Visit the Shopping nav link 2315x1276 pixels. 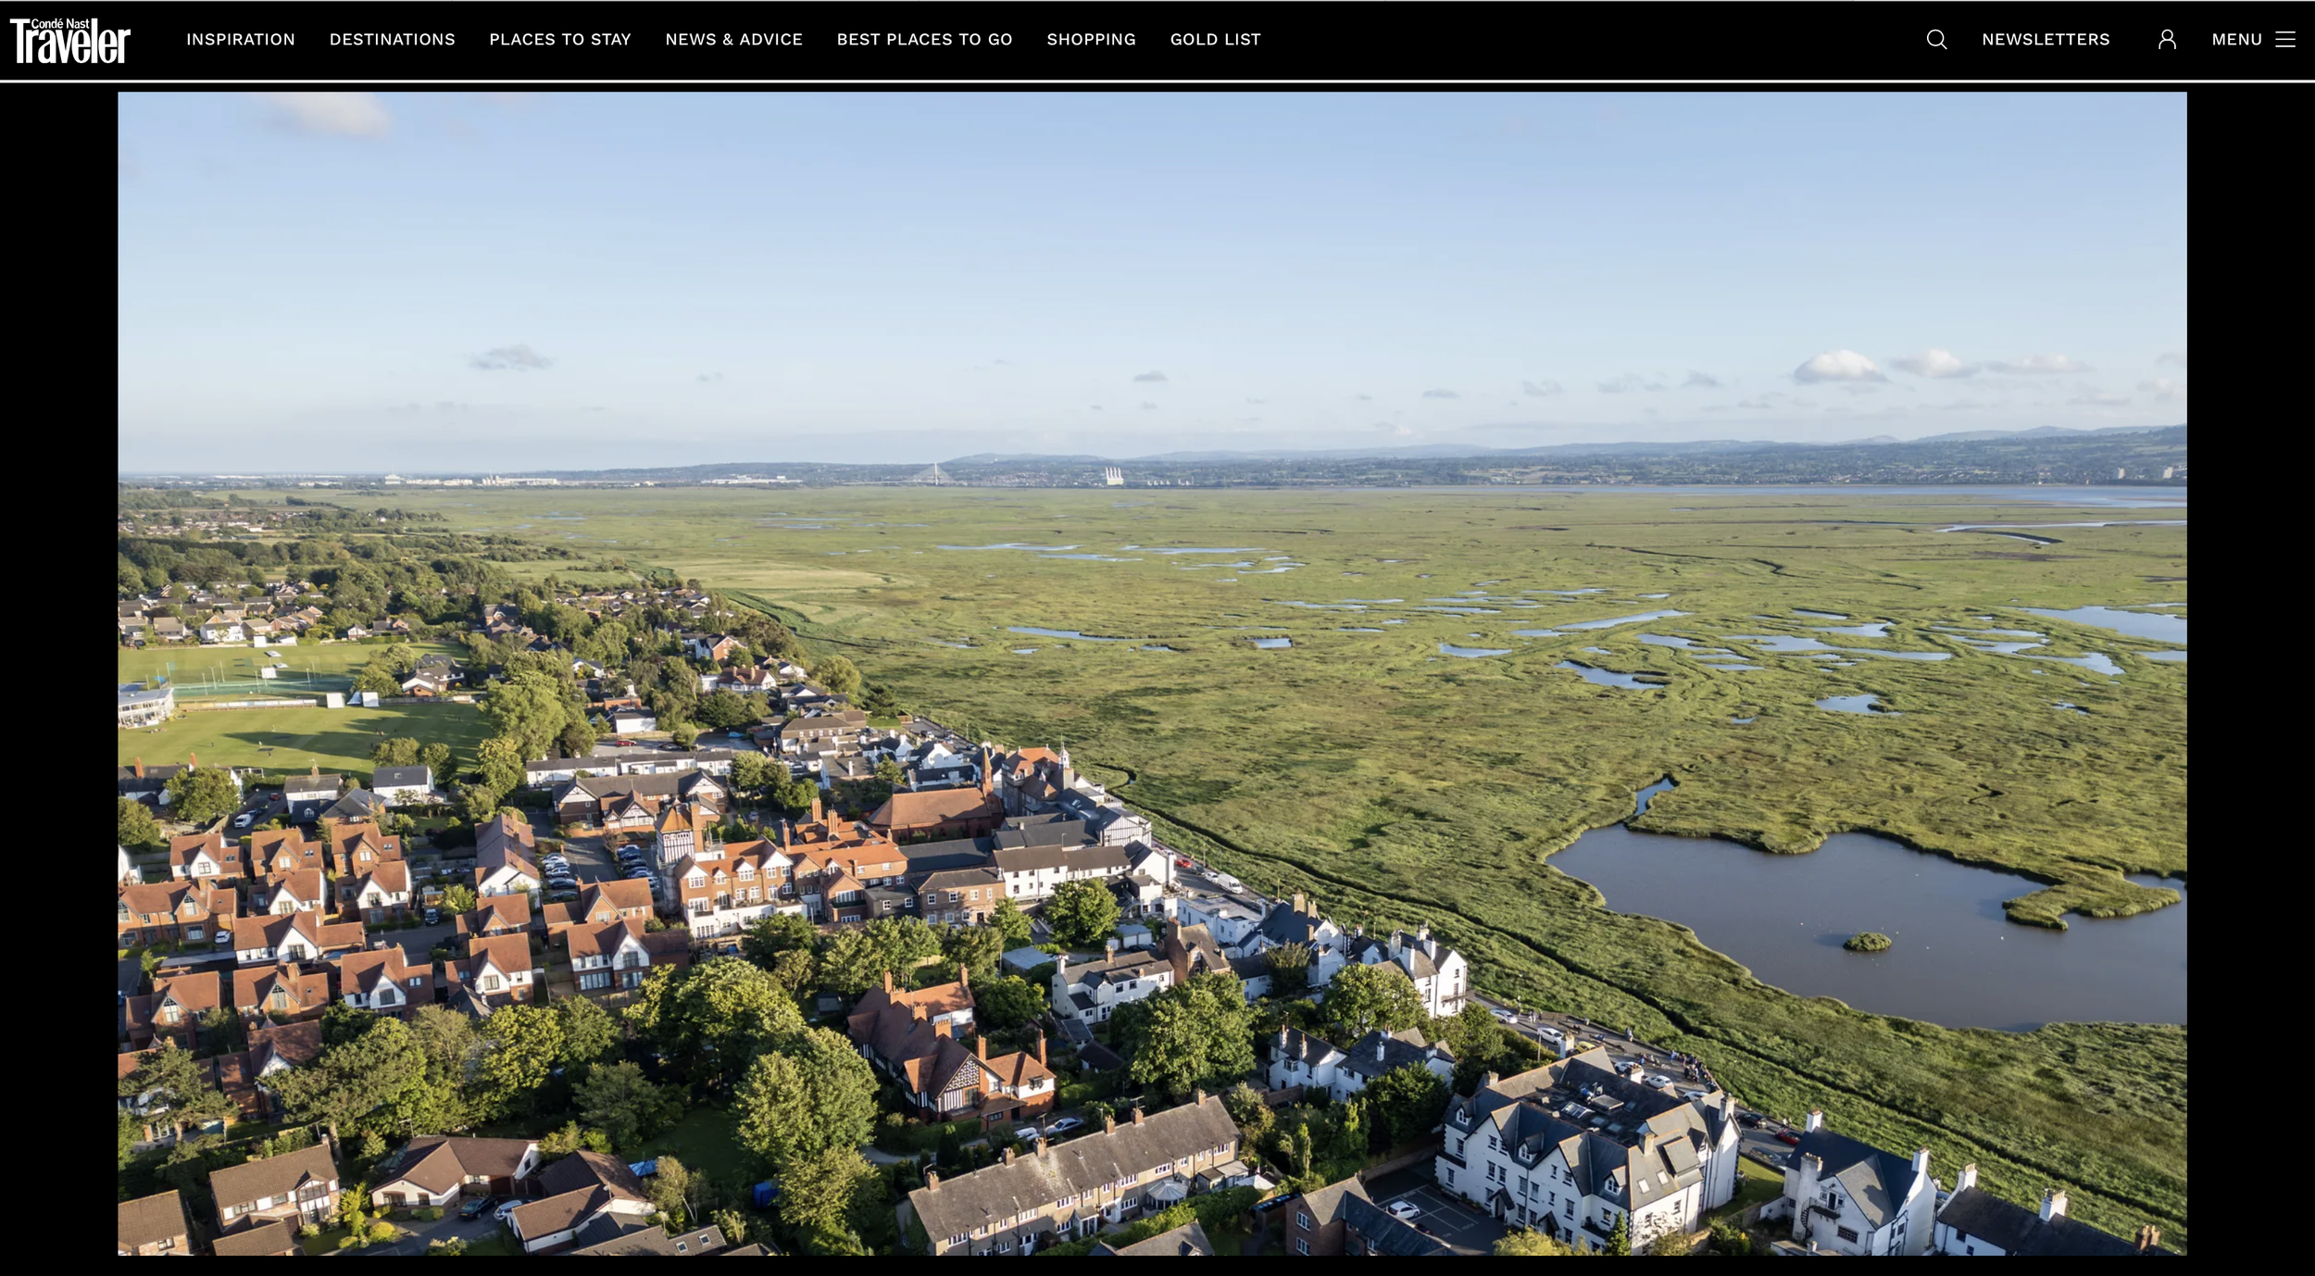coord(1092,40)
